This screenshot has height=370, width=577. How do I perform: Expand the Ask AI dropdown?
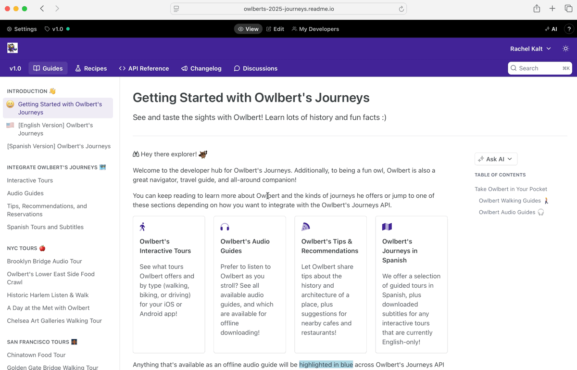coord(496,159)
